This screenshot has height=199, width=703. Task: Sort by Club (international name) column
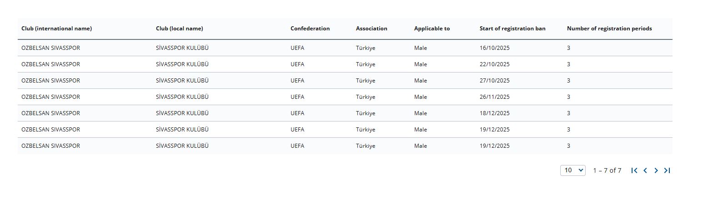(56, 29)
